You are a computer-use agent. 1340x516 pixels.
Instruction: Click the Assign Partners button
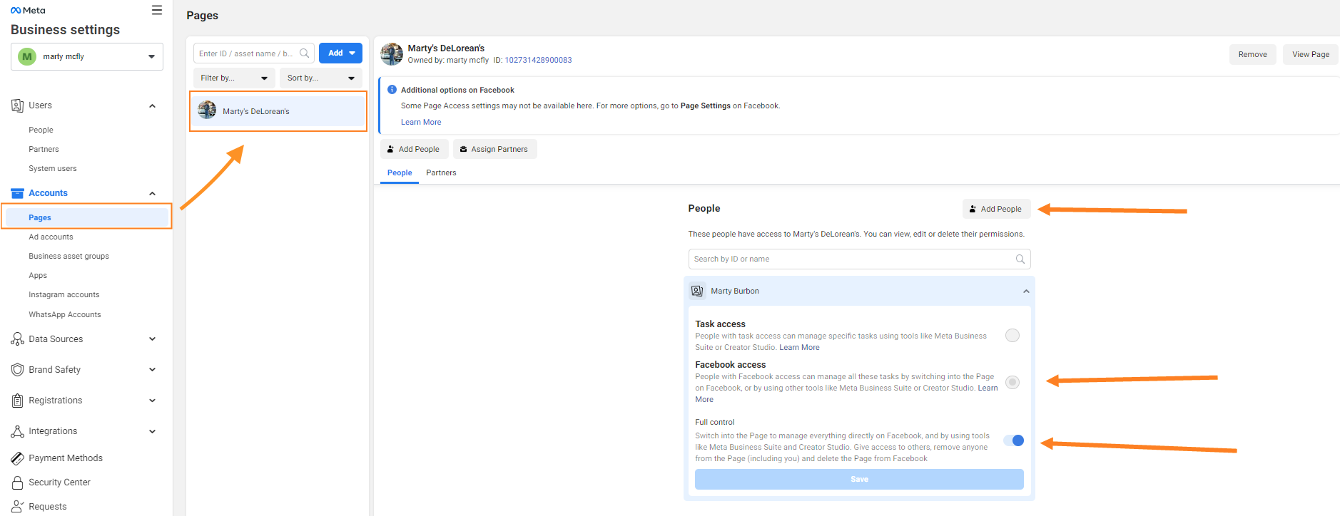click(494, 149)
